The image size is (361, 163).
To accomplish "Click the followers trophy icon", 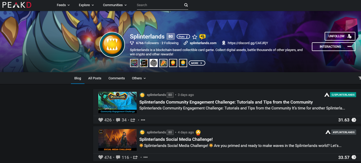I will (132, 43).
